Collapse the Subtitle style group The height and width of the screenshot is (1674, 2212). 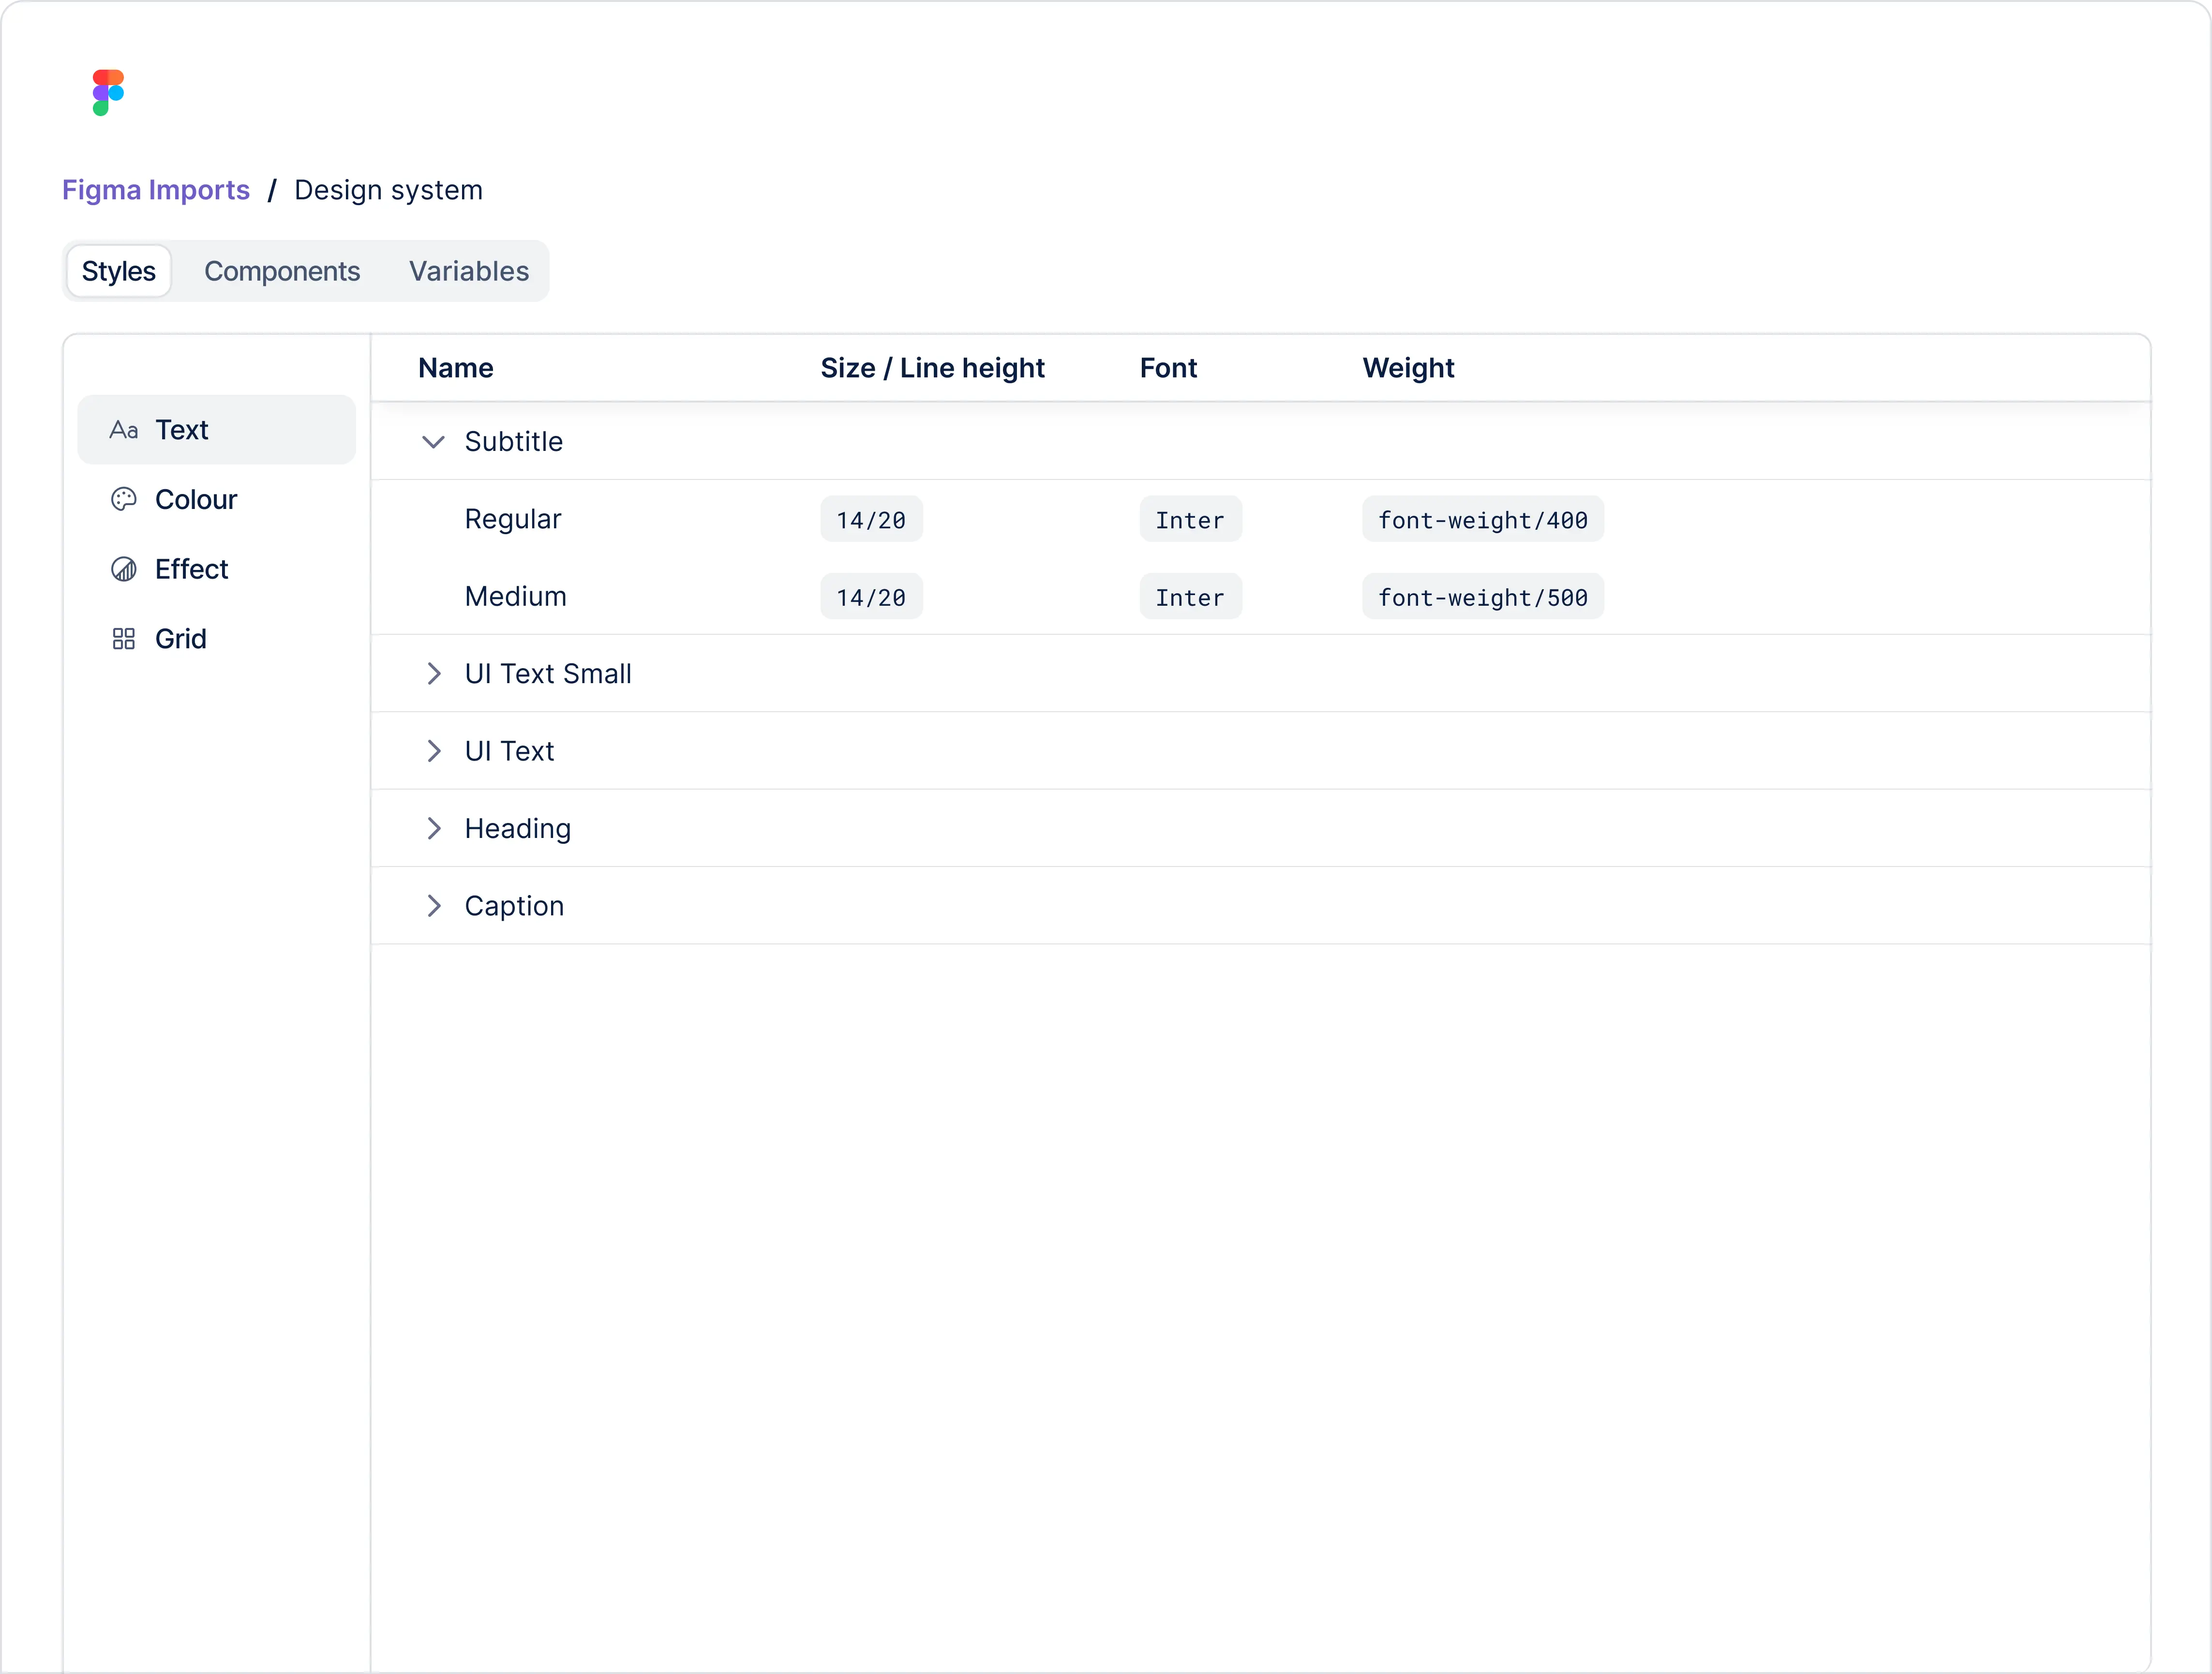(x=434, y=442)
